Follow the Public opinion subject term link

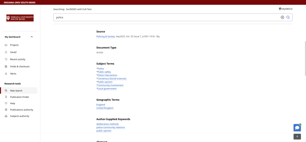105,82
